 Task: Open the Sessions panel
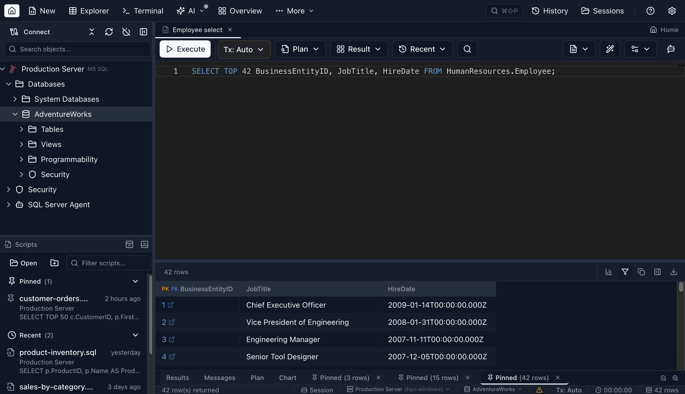(602, 11)
